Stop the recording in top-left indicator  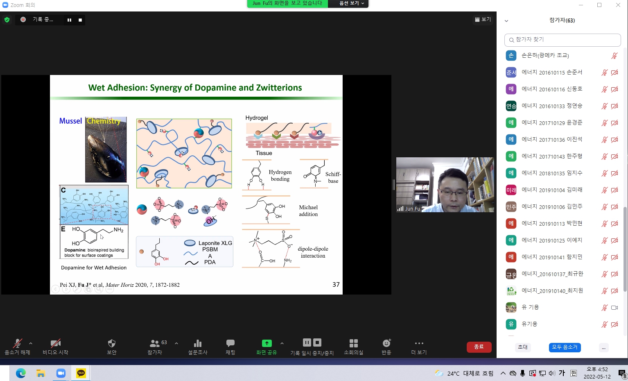(x=80, y=20)
